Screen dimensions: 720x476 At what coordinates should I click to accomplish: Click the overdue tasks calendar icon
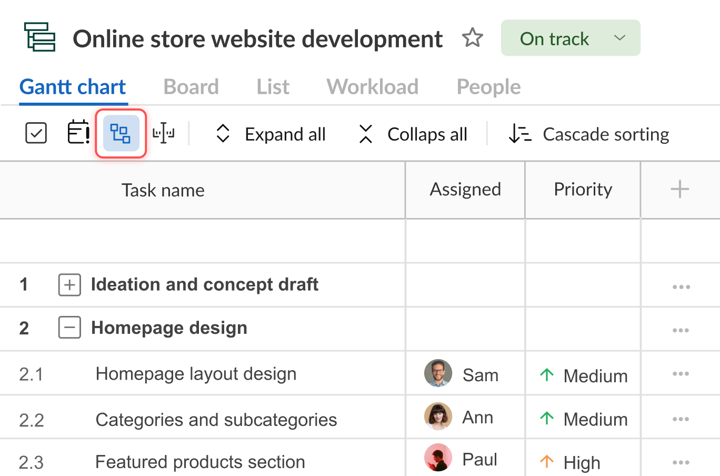pyautogui.click(x=78, y=133)
